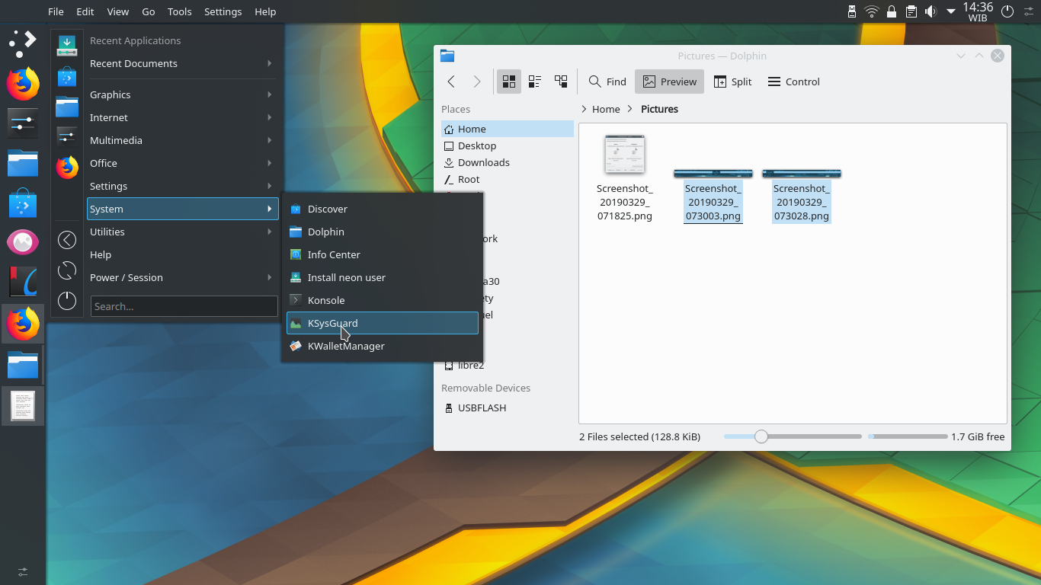
Task: Start a search with the Find tool
Action: click(x=607, y=82)
